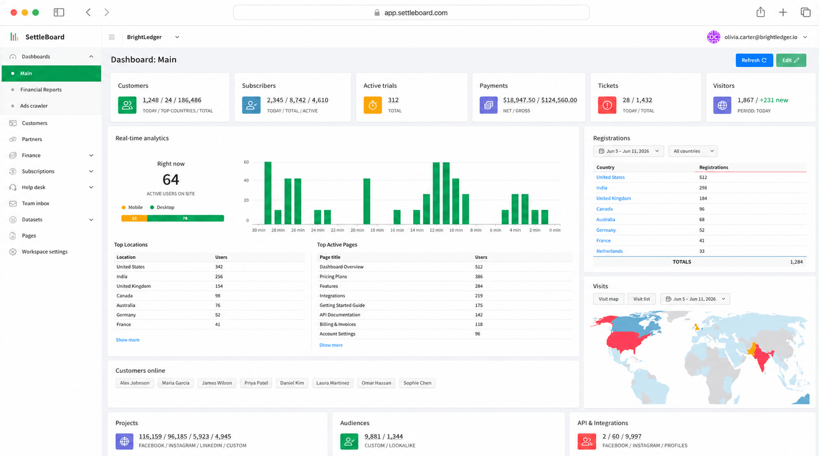The image size is (819, 456).
Task: Click the Audiences user-check icon
Action: pyautogui.click(x=349, y=441)
